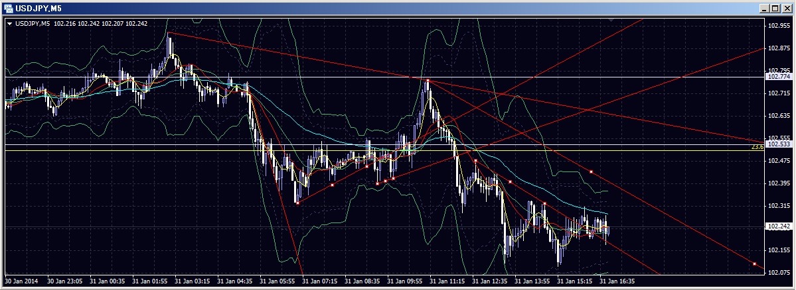Click the 31 Jan 04:35 time label
796x290 pixels.
pyautogui.click(x=234, y=281)
